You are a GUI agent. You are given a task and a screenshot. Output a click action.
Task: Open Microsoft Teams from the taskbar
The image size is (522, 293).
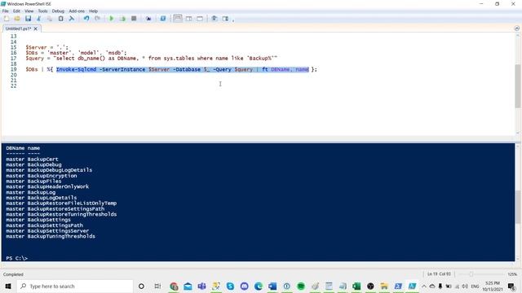tap(201, 286)
